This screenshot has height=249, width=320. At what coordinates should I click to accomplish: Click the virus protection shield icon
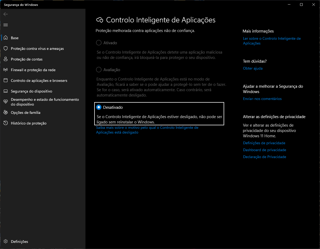click(x=6, y=49)
